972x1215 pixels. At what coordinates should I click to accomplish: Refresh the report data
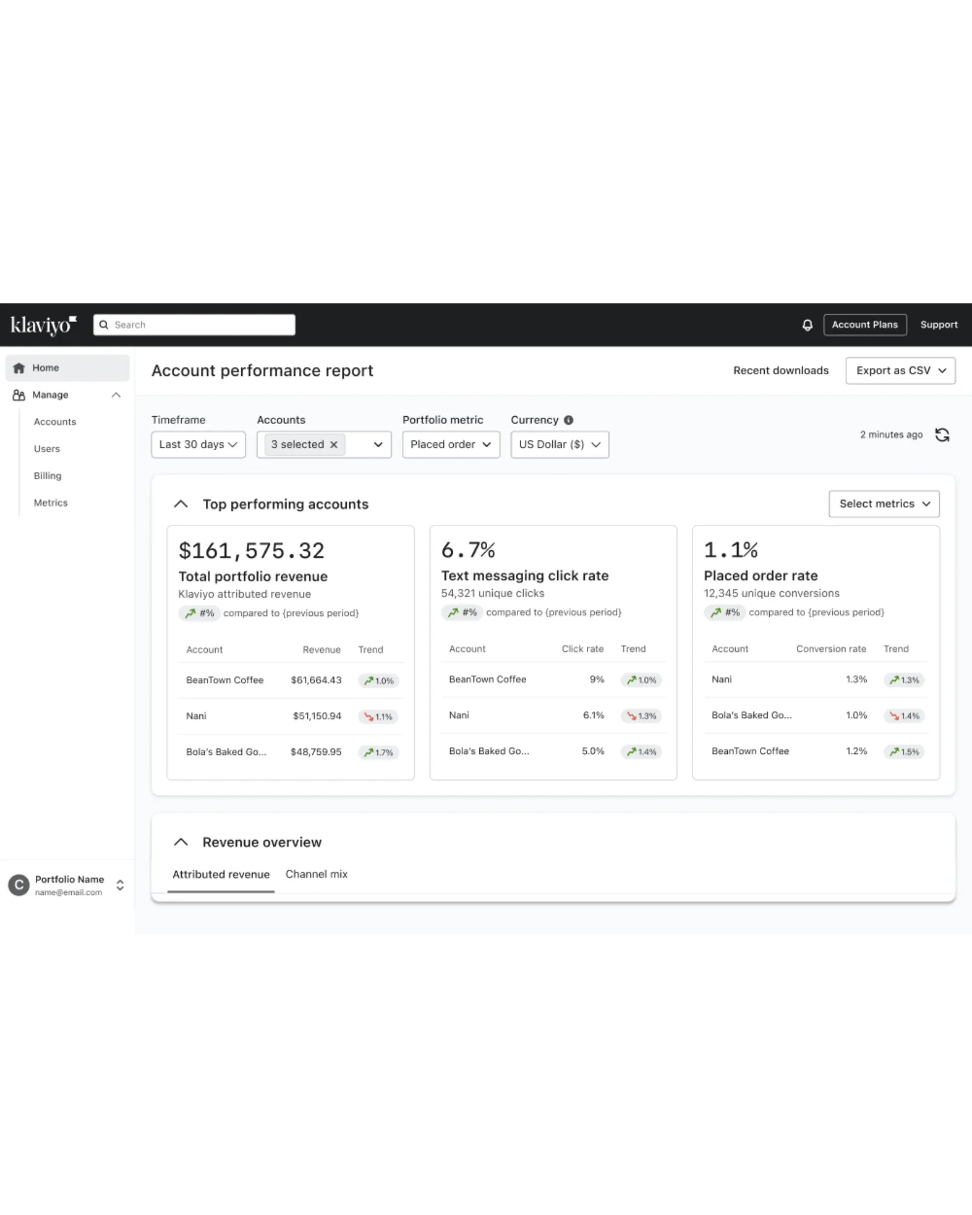[x=942, y=435]
